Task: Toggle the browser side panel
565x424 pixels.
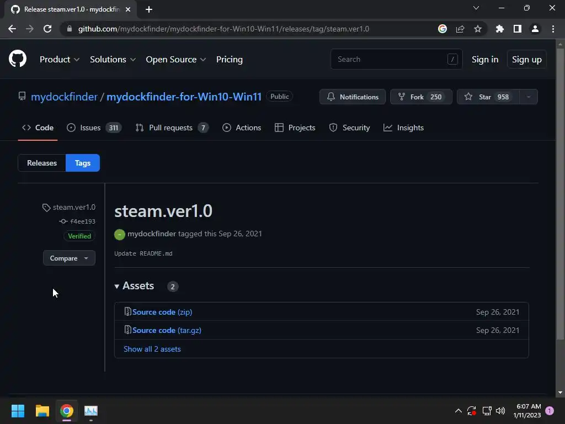Action: pyautogui.click(x=518, y=29)
